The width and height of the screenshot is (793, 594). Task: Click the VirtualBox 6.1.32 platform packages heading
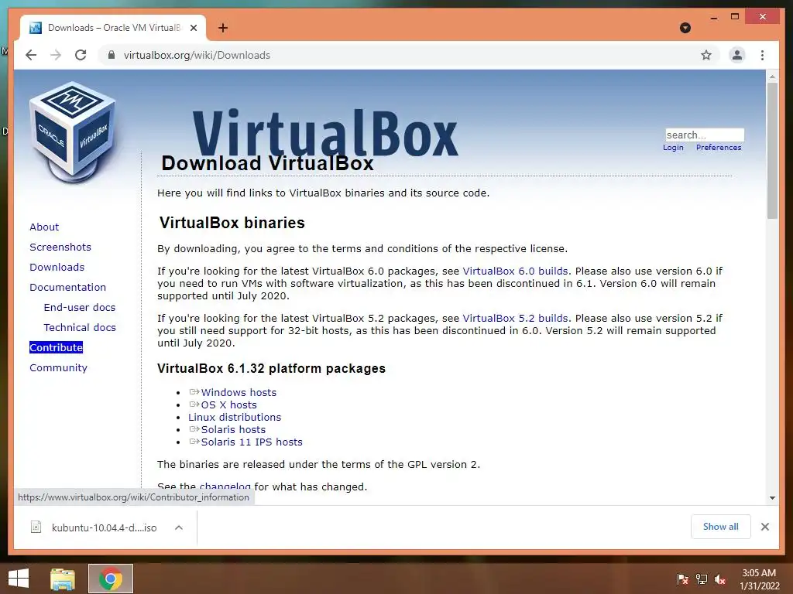pyautogui.click(x=271, y=369)
